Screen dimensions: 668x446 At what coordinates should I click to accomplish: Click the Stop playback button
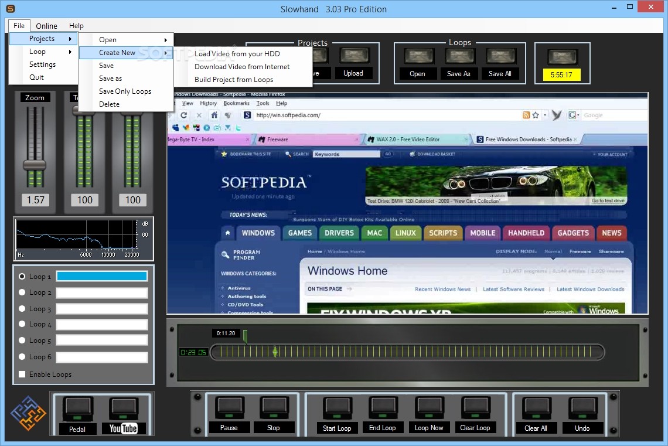click(x=274, y=408)
